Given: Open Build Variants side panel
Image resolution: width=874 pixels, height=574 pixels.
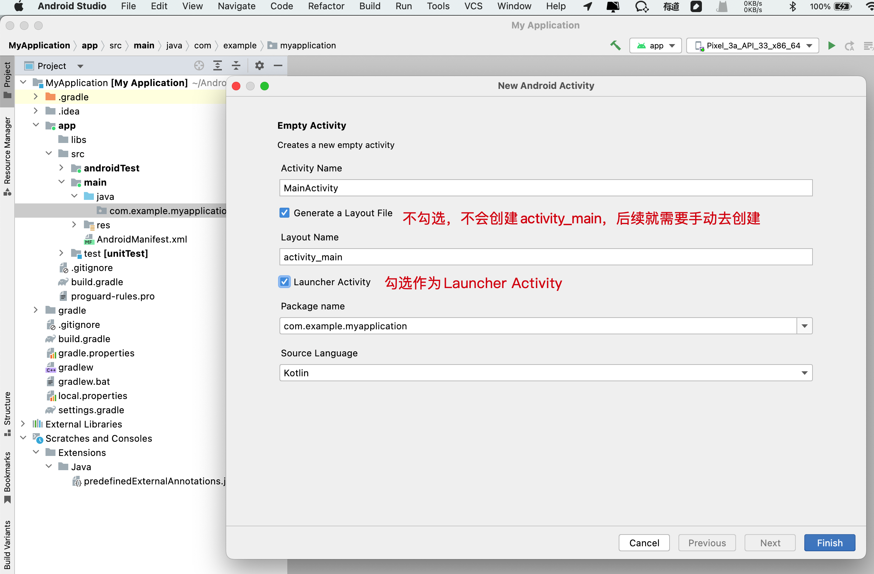Looking at the screenshot, I should coord(7,544).
